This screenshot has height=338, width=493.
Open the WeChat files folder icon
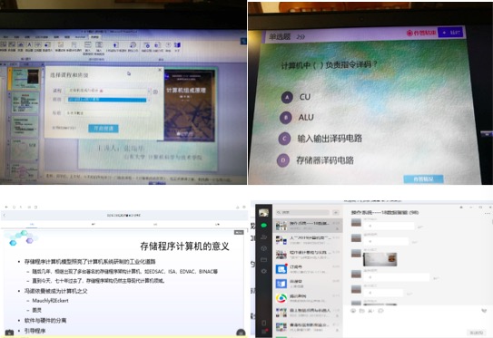click(264, 259)
